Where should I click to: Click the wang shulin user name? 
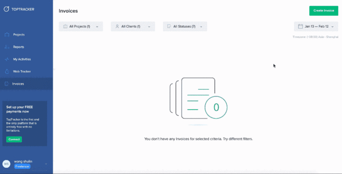click(x=23, y=161)
